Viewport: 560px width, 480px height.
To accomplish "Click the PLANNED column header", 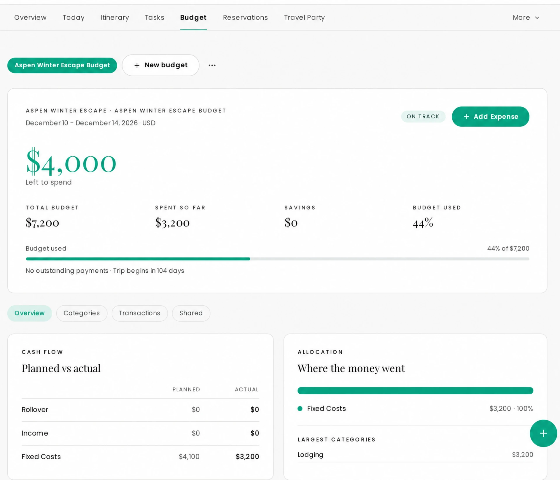I will click(x=186, y=390).
